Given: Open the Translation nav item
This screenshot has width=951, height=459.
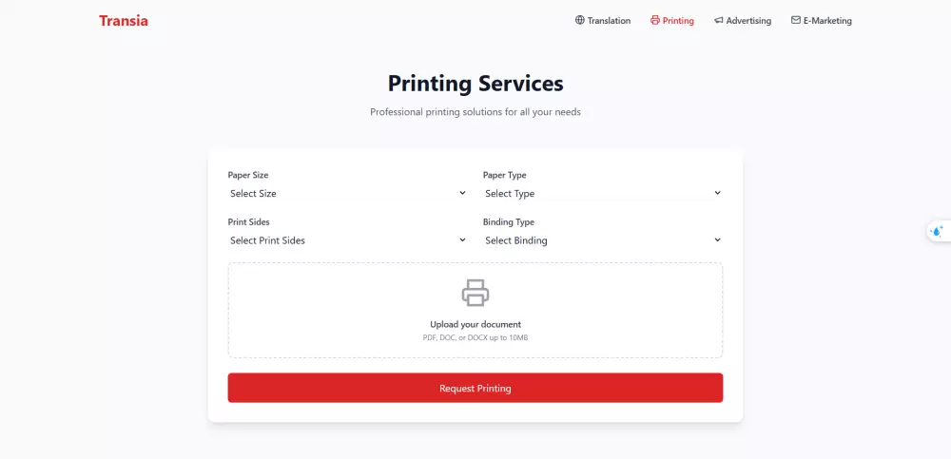Looking at the screenshot, I should coord(603,21).
